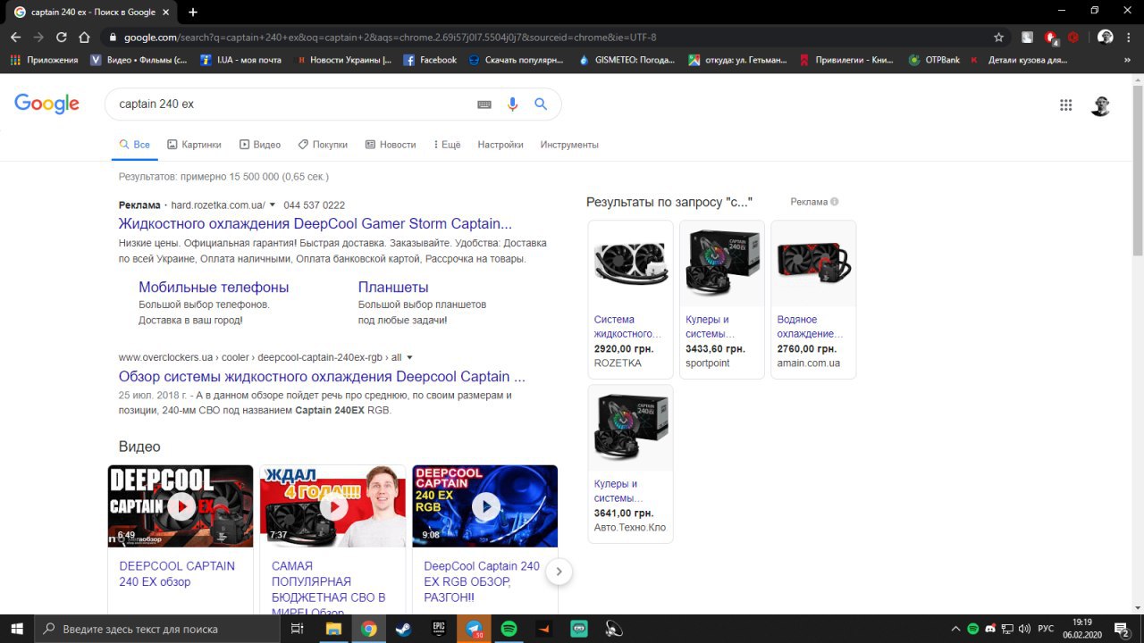The width and height of the screenshot is (1144, 643).
Task: Open the ad info icon next to Реклама
Action: [x=835, y=202]
